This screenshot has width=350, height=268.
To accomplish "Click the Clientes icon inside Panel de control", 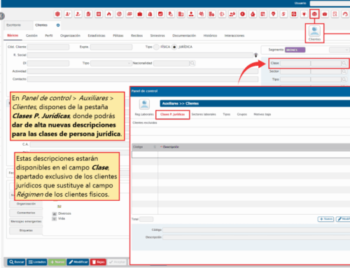I will (x=144, y=104).
